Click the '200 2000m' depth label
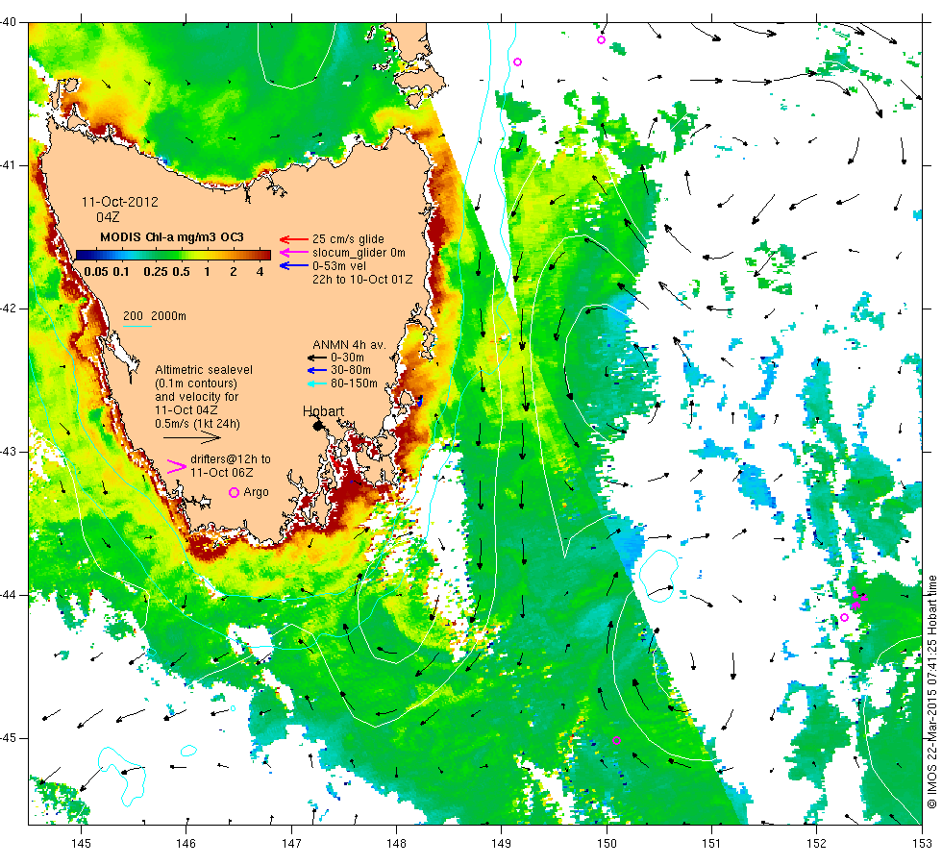The height and width of the screenshot is (865, 942). click(x=155, y=316)
